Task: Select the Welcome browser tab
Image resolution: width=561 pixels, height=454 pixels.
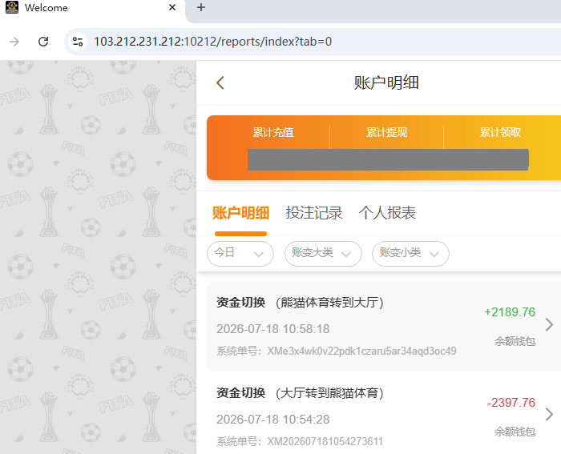Action: click(92, 8)
